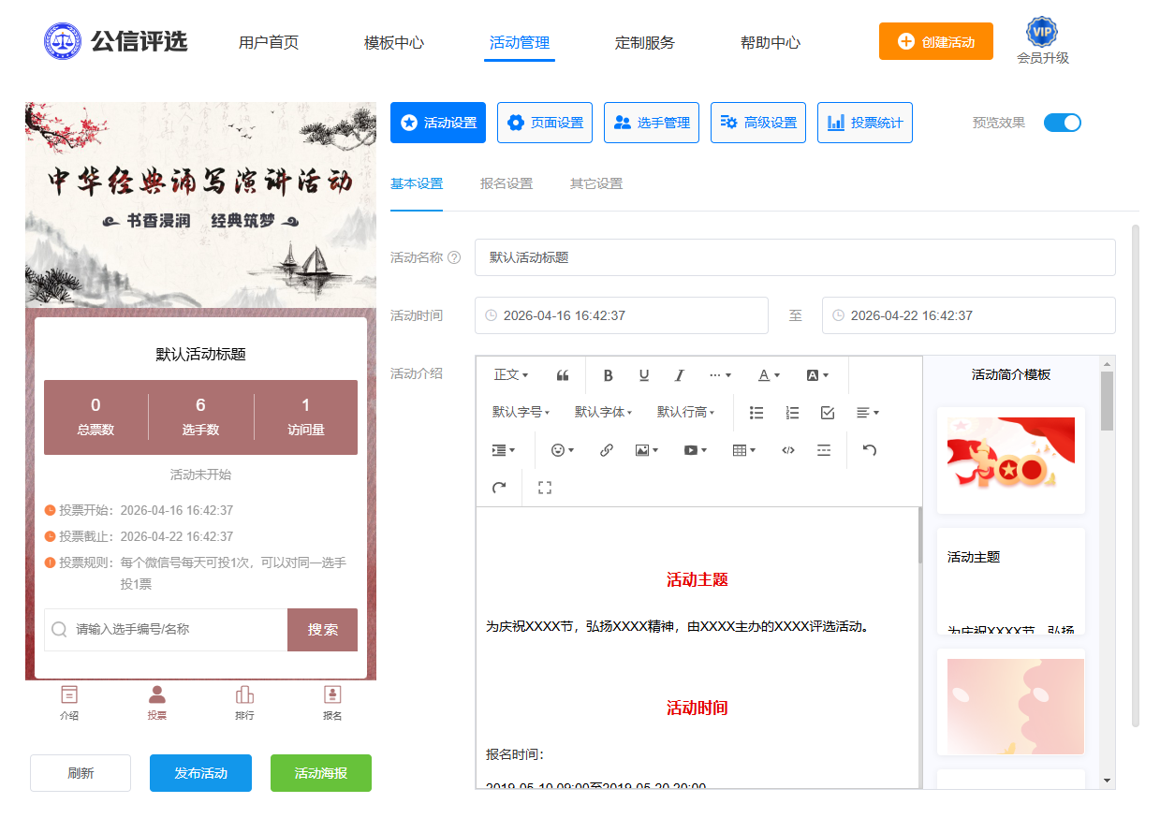Undo the last edit
Image resolution: width=1160 pixels, height=818 pixels.
[x=870, y=450]
